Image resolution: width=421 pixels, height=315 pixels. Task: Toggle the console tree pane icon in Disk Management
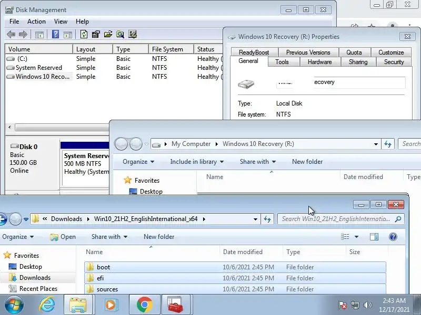coord(39,35)
